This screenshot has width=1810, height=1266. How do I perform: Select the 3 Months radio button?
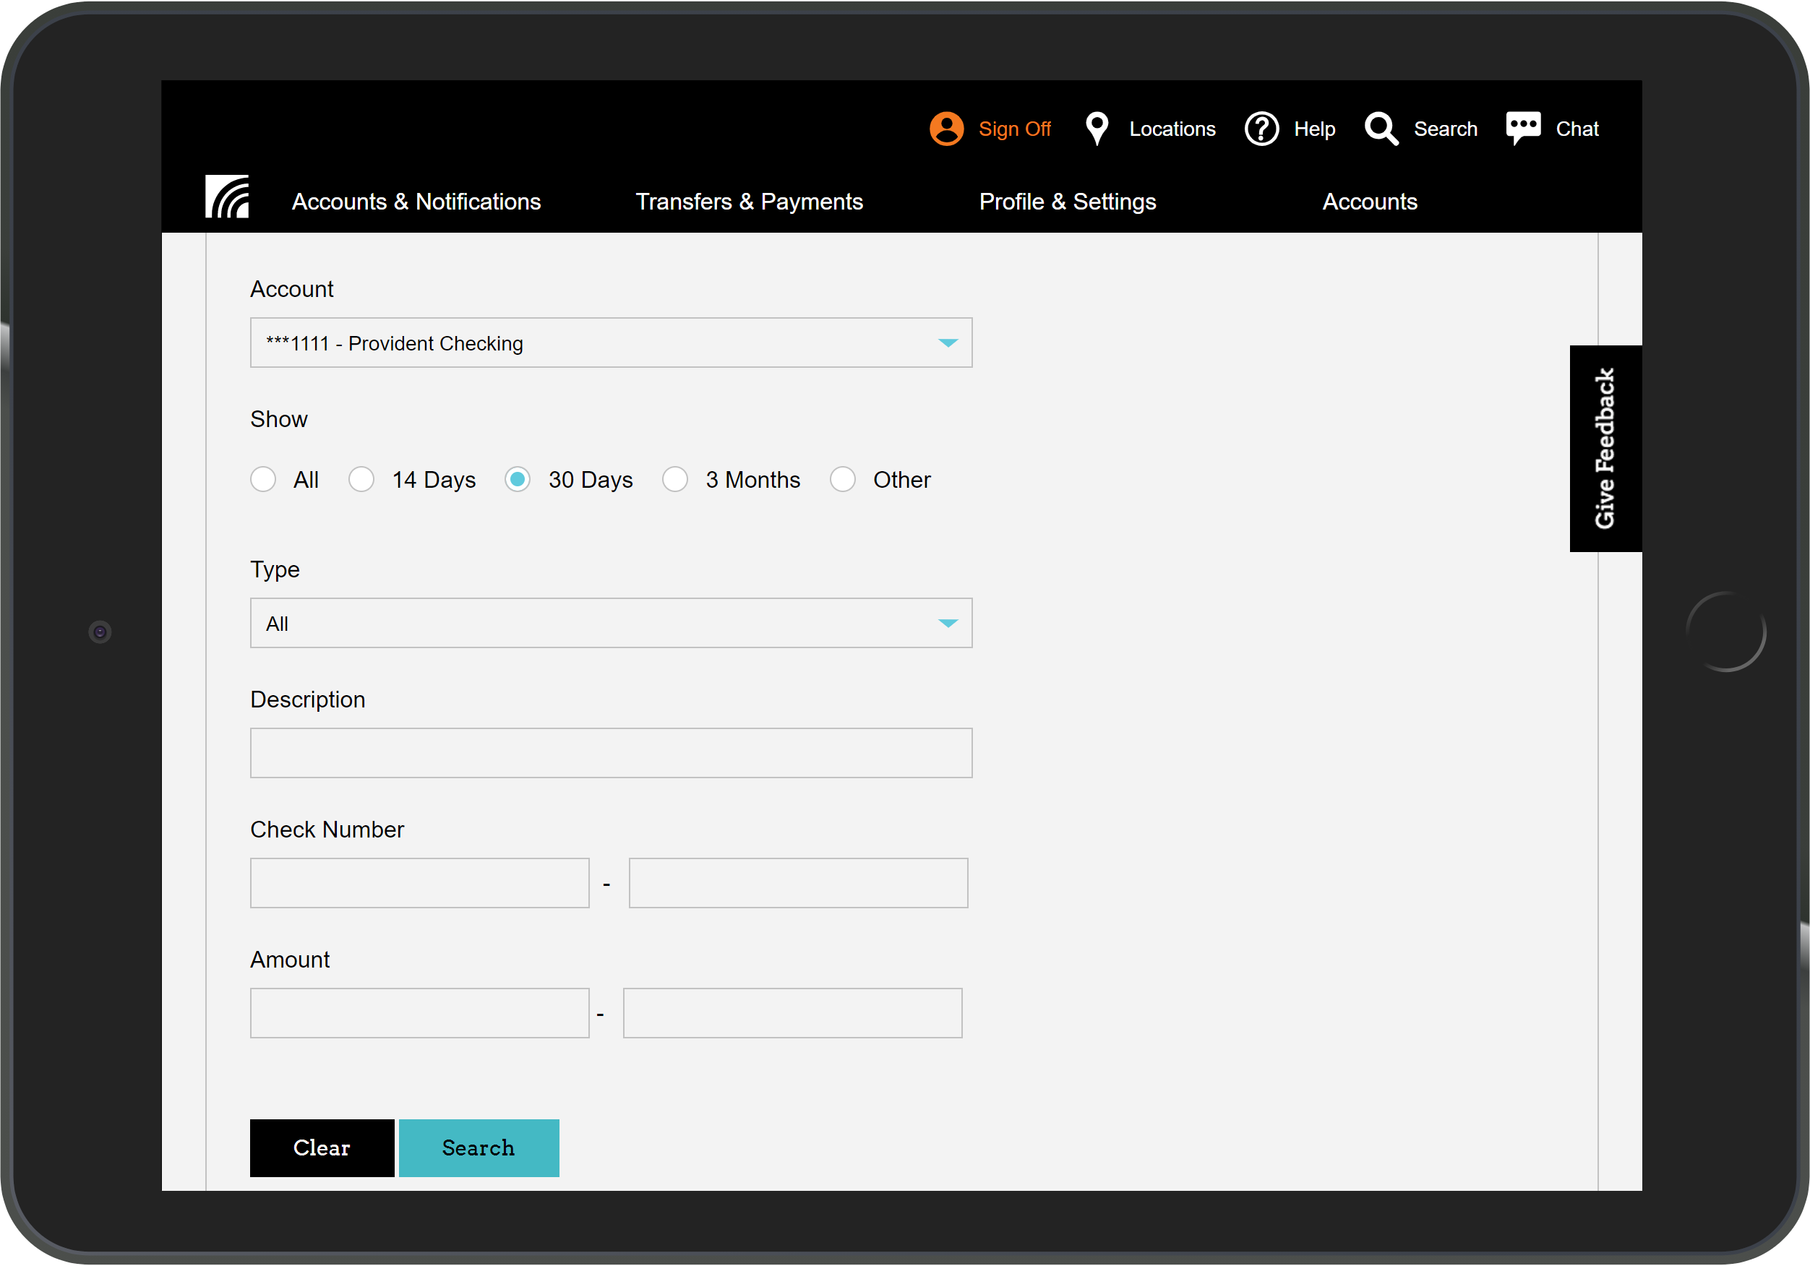point(675,479)
